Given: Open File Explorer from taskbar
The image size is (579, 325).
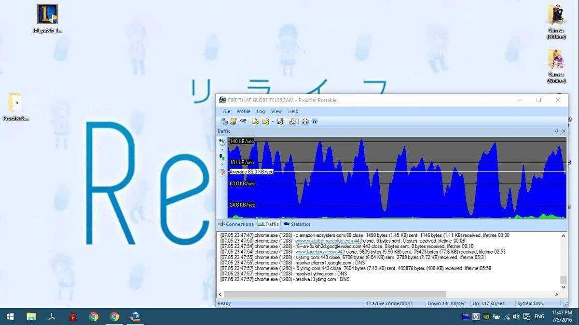Looking at the screenshot, I should [x=31, y=316].
